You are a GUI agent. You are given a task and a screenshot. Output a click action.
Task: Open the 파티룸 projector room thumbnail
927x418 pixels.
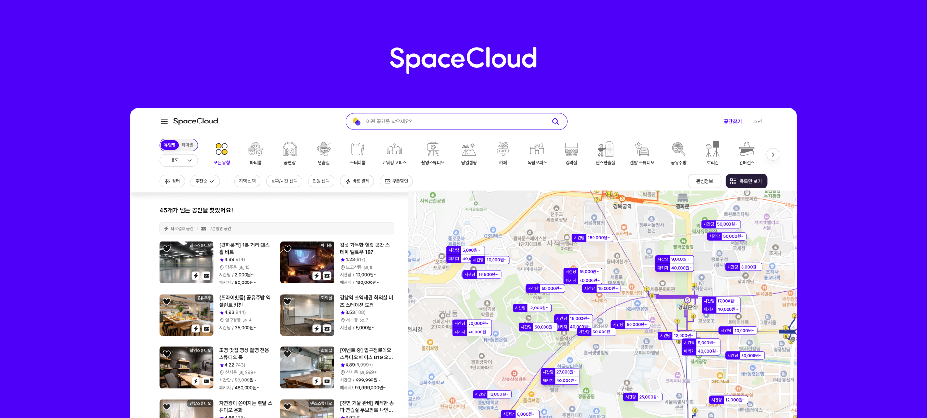[x=307, y=262]
